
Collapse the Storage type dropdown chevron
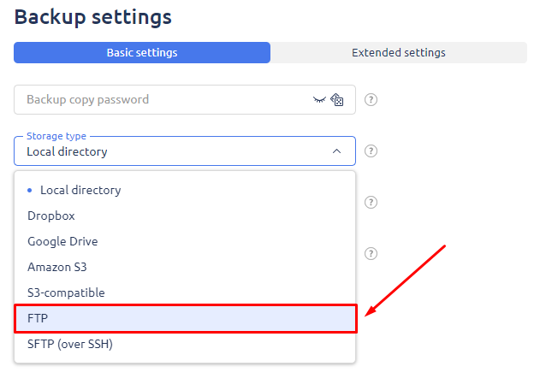[x=337, y=151]
